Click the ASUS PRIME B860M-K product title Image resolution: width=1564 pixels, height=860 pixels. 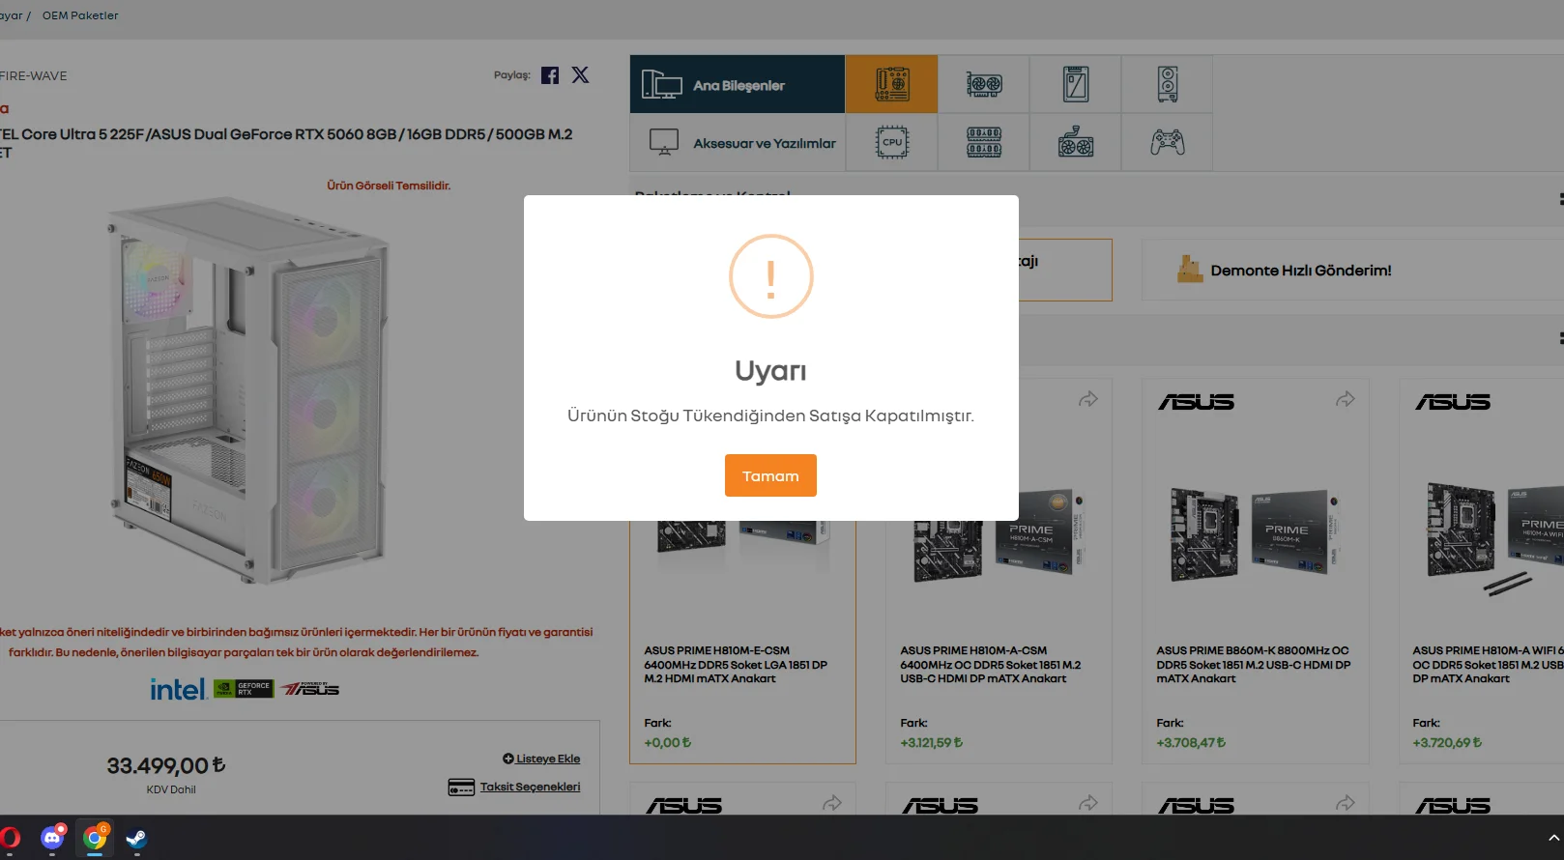(1253, 665)
